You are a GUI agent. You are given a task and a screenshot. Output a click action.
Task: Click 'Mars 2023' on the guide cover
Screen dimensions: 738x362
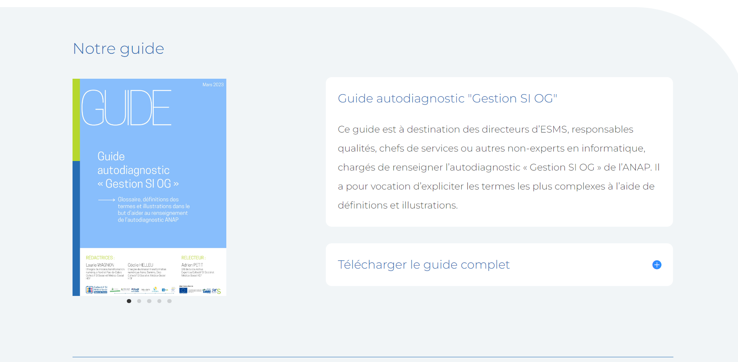click(213, 85)
